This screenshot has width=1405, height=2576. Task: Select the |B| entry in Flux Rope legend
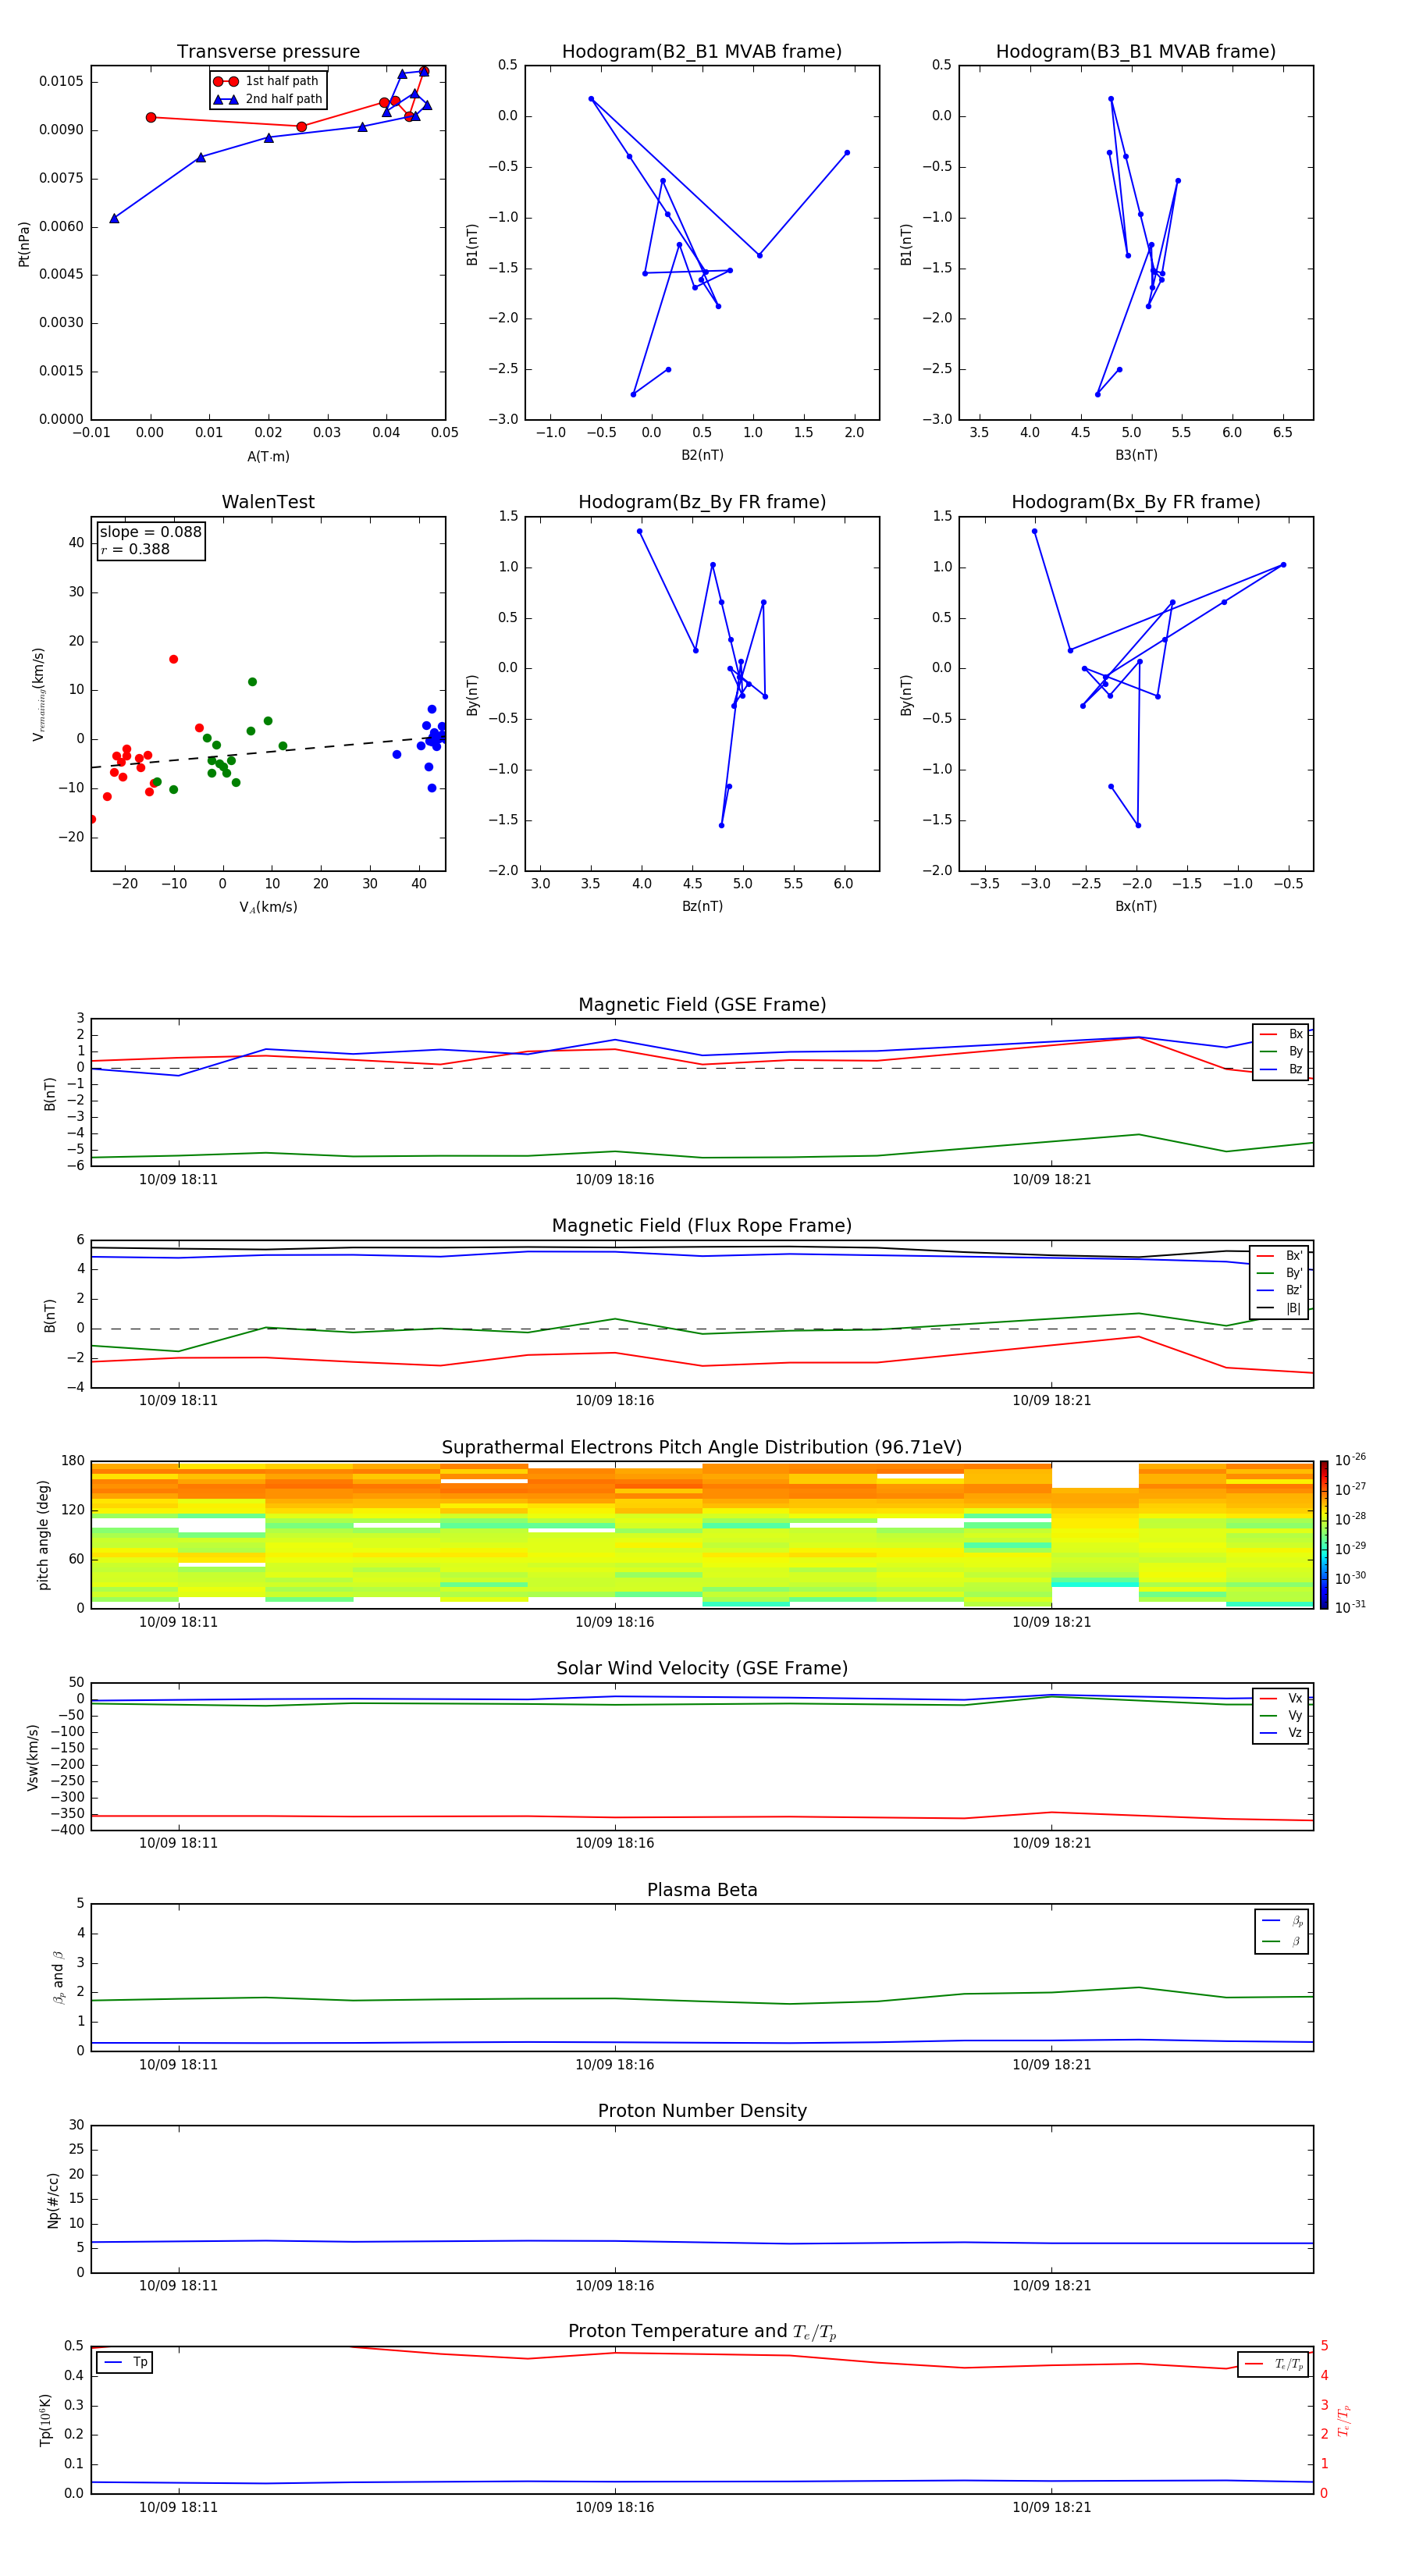tap(1280, 1308)
